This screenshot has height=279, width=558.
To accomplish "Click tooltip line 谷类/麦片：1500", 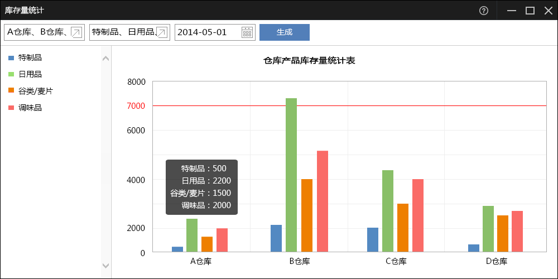I will coord(201,193).
